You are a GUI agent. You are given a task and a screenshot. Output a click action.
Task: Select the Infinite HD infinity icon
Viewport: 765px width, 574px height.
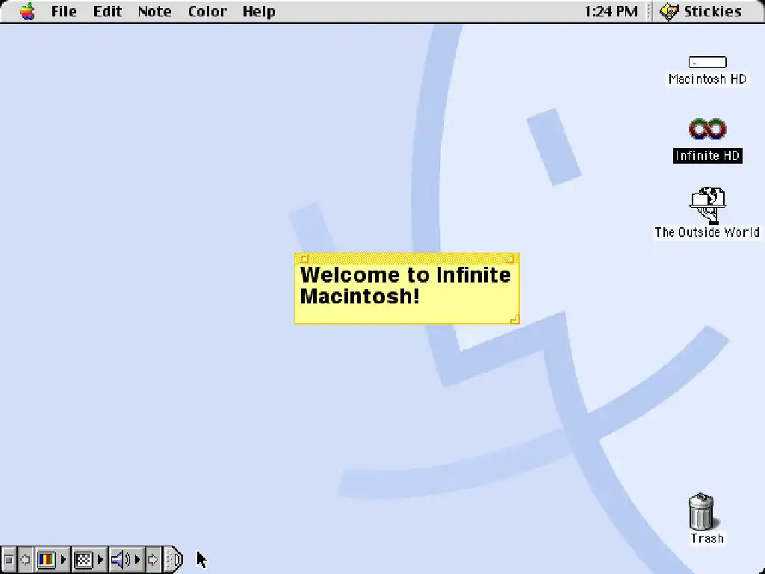[707, 129]
